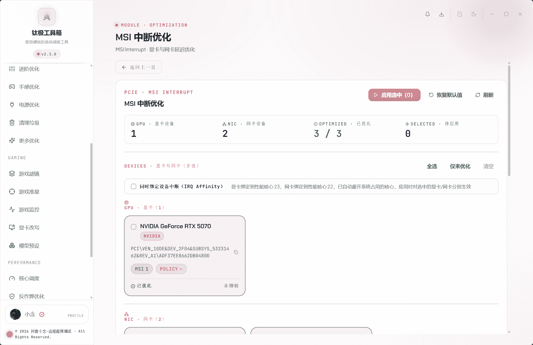Click the verified badge next to 小念
Image resolution: width=533 pixels, height=345 pixels.
tap(42, 315)
